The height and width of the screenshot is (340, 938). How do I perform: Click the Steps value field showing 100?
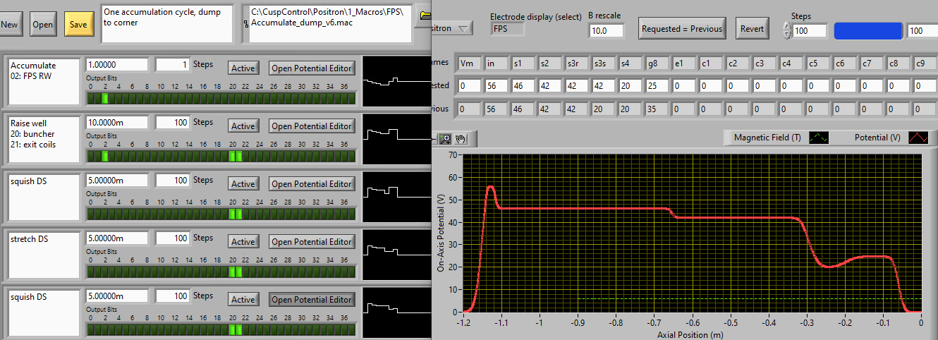point(810,30)
